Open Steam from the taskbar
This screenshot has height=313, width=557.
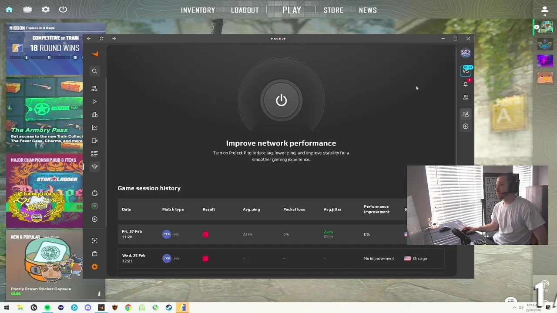click(168, 308)
